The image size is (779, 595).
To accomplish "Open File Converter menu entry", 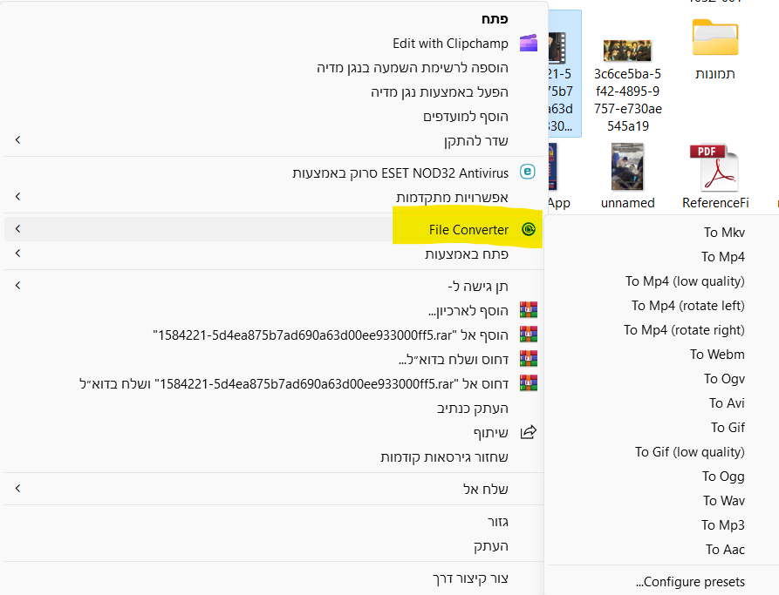I will pyautogui.click(x=274, y=229).
